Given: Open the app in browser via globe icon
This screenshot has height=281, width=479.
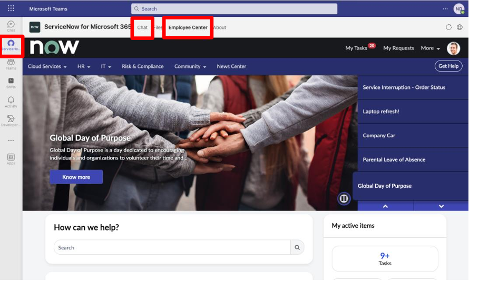Looking at the screenshot, I should (x=460, y=27).
